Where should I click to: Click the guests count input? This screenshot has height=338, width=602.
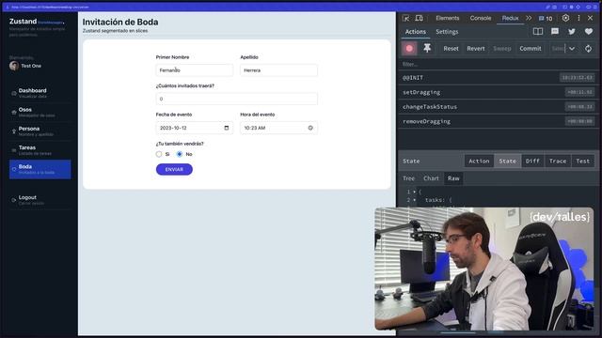click(236, 99)
